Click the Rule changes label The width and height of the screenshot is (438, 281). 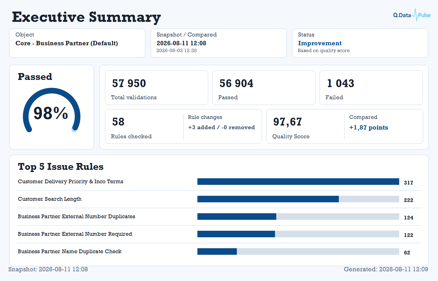click(x=205, y=117)
